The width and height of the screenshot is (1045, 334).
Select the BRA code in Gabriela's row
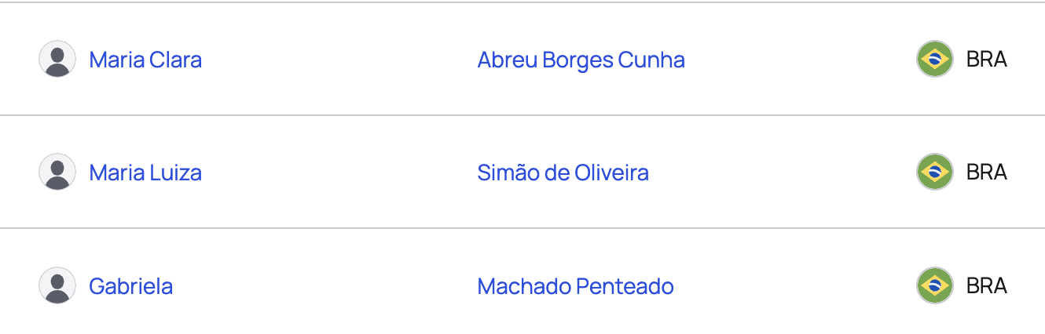[x=987, y=286]
